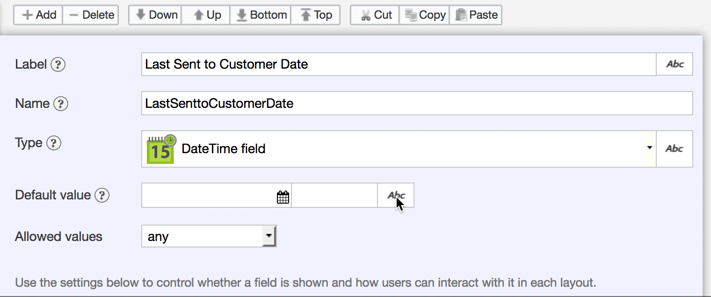Paste the copied field
Viewport: 711px width, 297px height.
pos(476,15)
